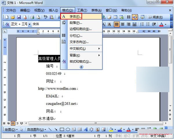
Task: Open the 绘图(D) drawing dropdown
Action: (11, 129)
